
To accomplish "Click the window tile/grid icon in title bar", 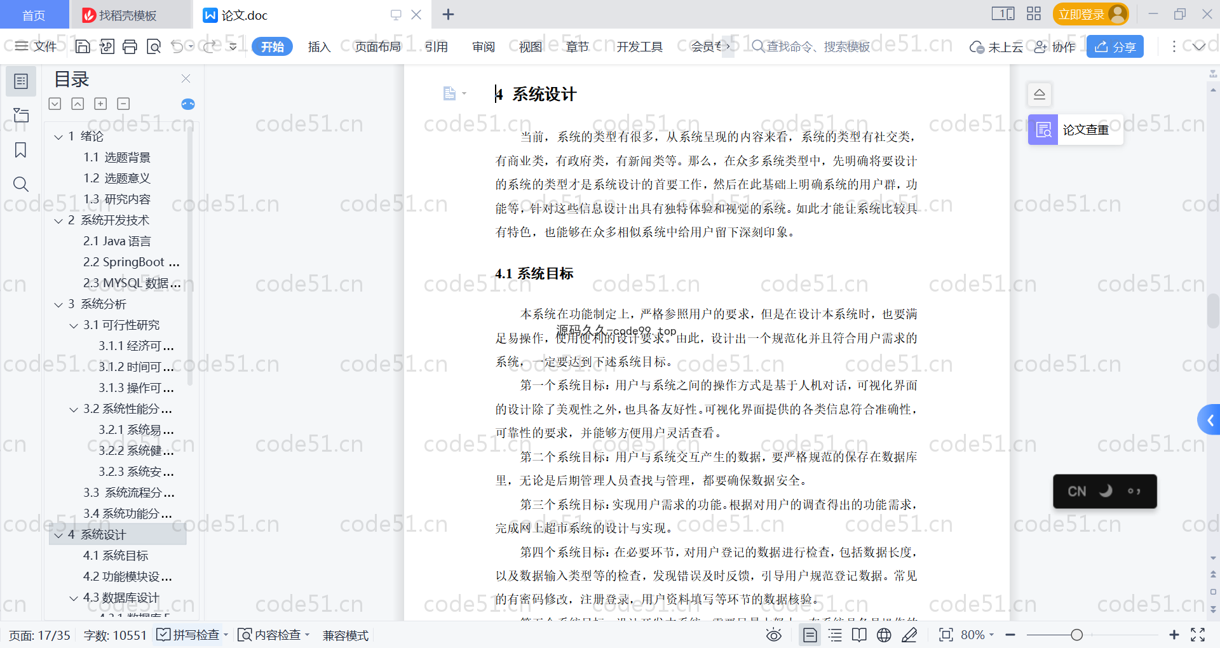I will (x=1034, y=14).
